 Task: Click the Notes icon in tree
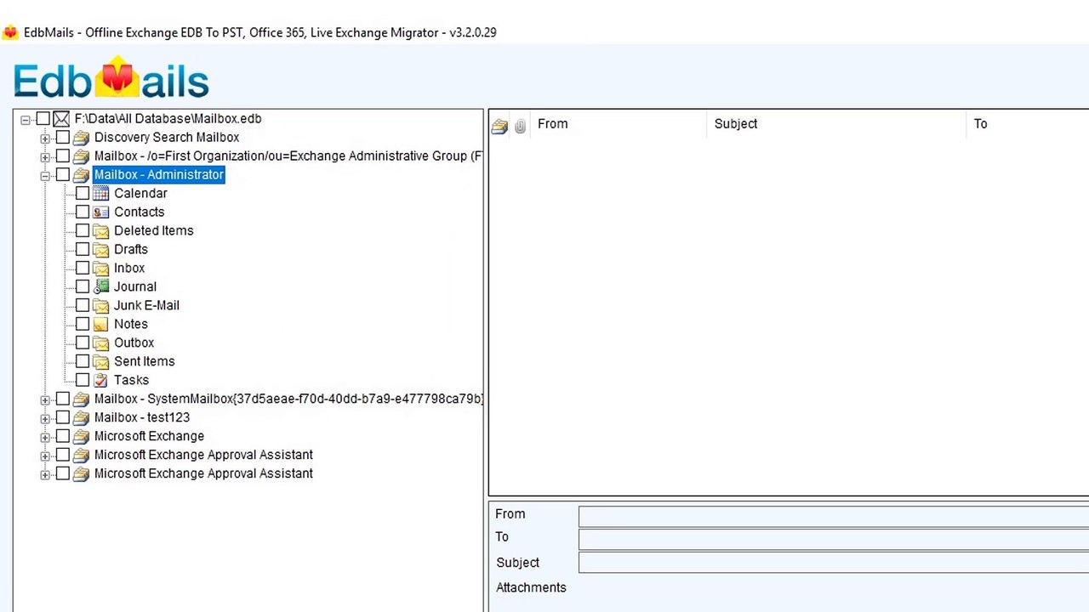pos(100,324)
